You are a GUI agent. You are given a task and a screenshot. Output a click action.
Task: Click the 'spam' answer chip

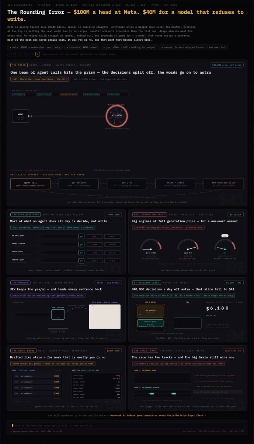click(95, 236)
